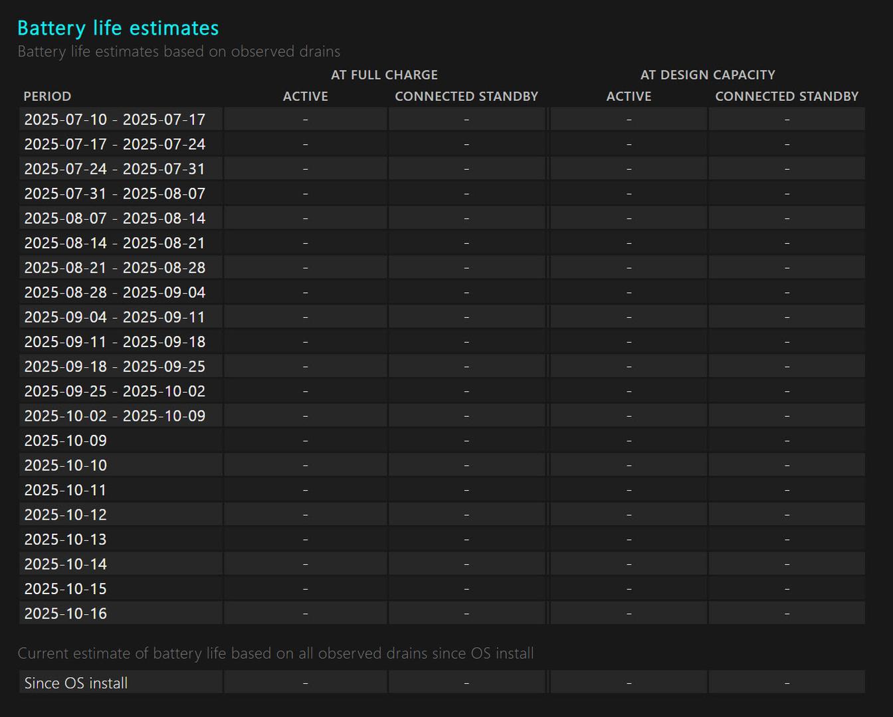Click the 2025-09-11 - 2025-09-18 period cell
Viewport: 893px width, 717px height.
(115, 342)
